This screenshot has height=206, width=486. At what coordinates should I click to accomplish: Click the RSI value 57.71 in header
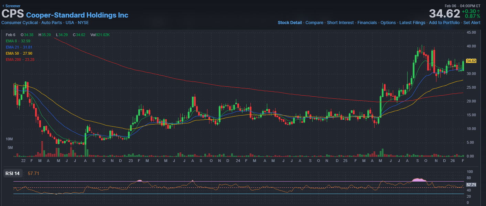click(33, 173)
